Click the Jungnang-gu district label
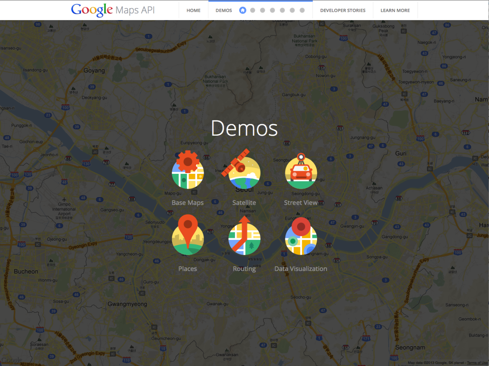This screenshot has height=366, width=489. (x=363, y=138)
